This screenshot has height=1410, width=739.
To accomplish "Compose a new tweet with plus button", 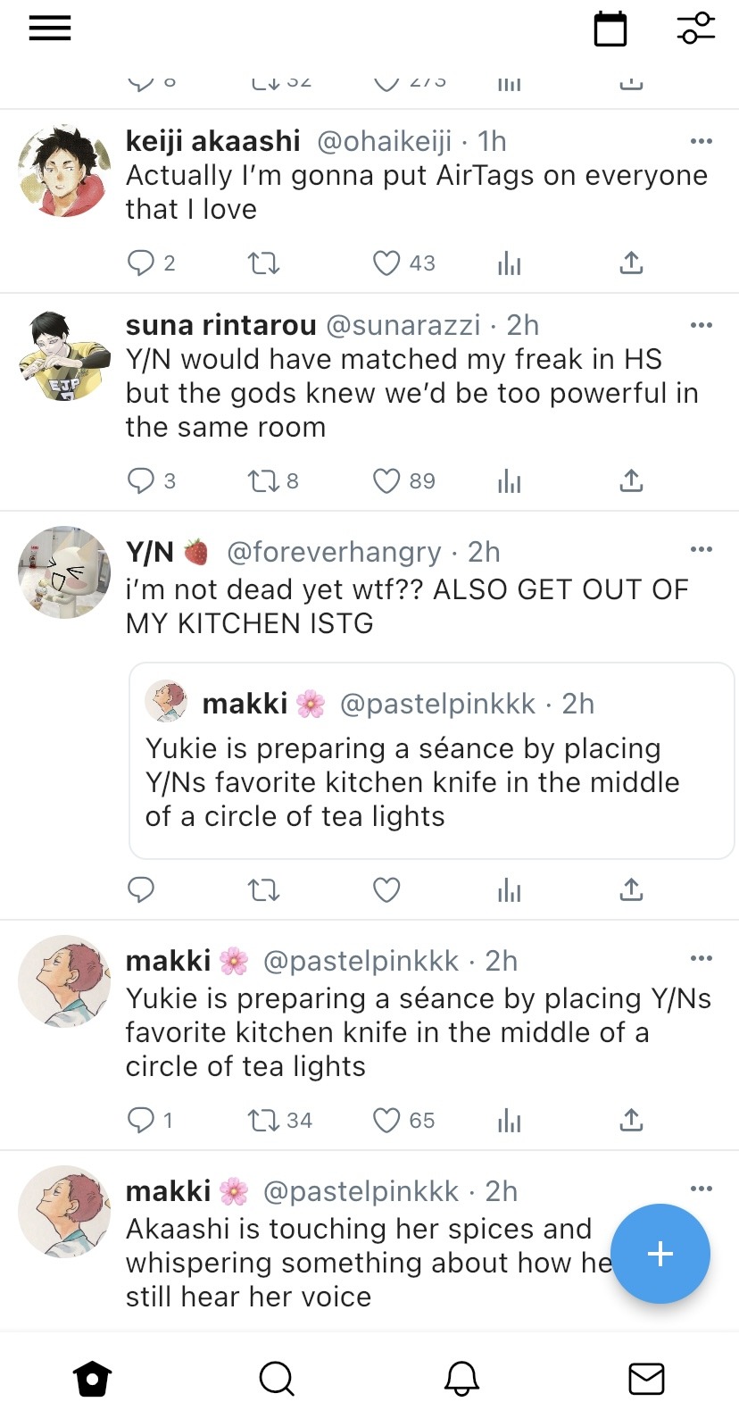I will [660, 1254].
